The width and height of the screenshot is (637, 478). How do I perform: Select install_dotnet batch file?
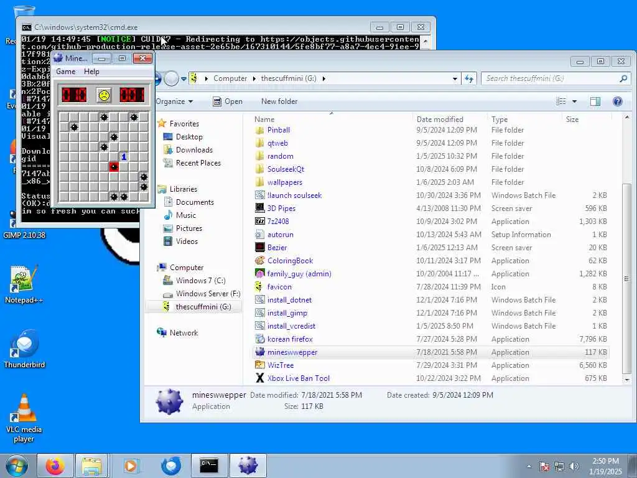(x=289, y=300)
